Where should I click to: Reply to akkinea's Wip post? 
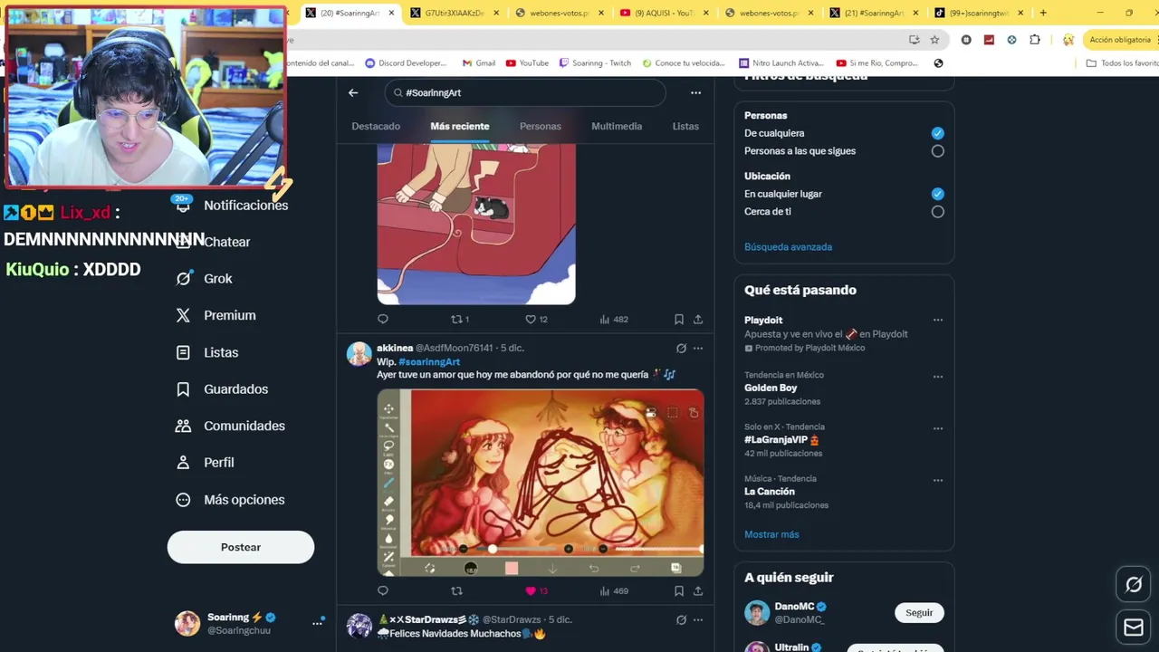tap(383, 590)
